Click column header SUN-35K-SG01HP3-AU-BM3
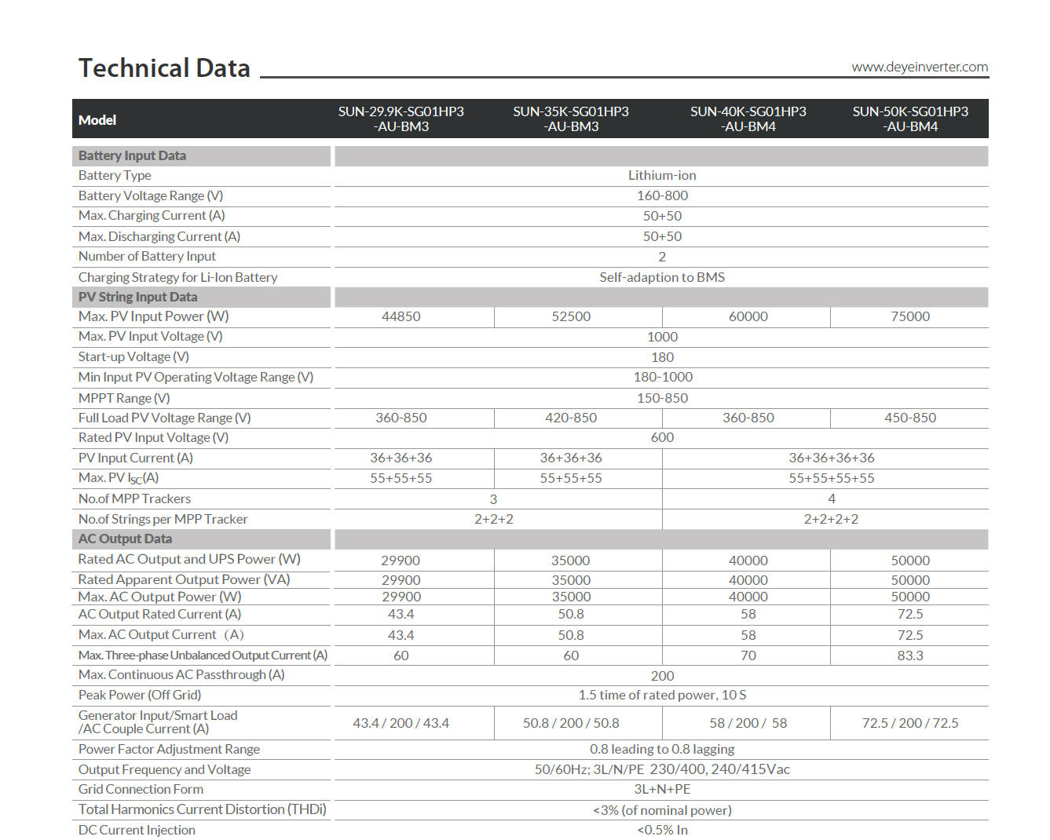This screenshot has height=840, width=1050. pyautogui.click(x=571, y=119)
